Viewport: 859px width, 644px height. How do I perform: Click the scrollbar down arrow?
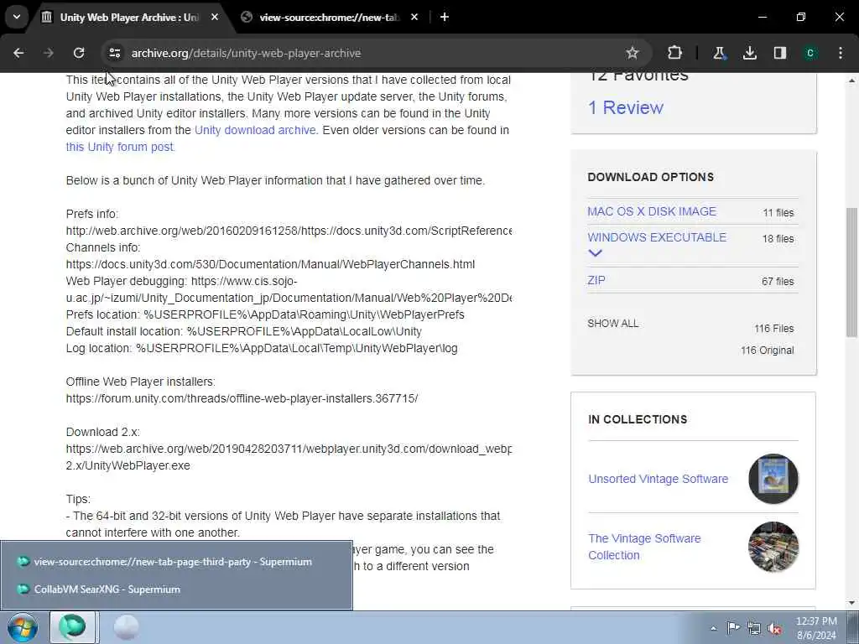851,602
